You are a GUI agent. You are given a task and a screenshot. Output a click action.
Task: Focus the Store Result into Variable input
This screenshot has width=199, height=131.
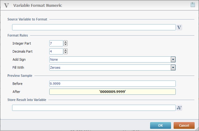click(x=94, y=108)
